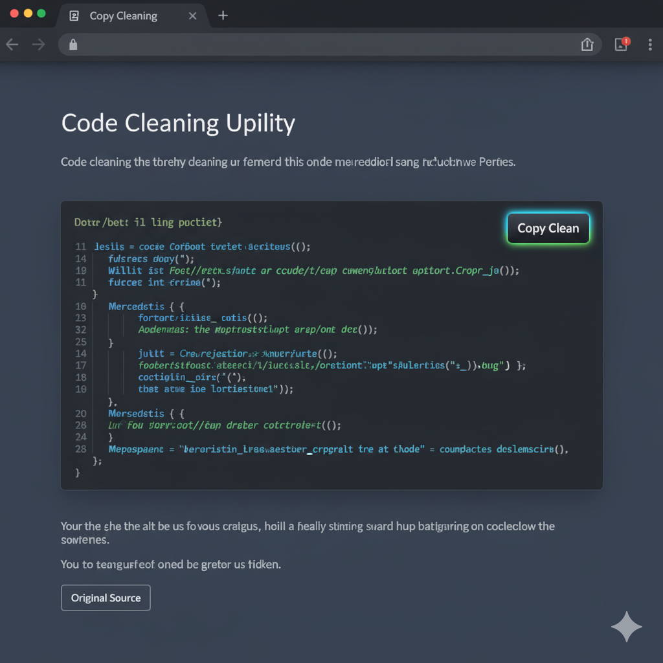This screenshot has height=663, width=663.
Task: Open a new tab with the plus button
Action: tap(223, 16)
